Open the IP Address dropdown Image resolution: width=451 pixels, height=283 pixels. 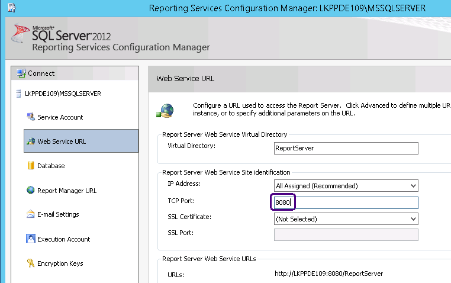[346, 186]
